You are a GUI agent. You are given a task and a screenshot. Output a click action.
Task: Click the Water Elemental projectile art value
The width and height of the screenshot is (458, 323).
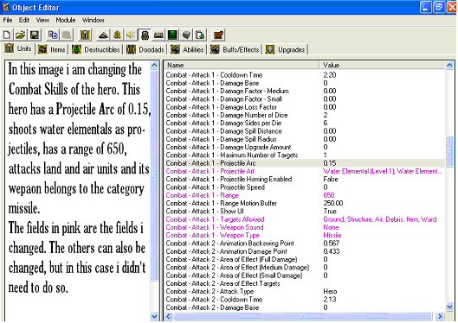383,171
